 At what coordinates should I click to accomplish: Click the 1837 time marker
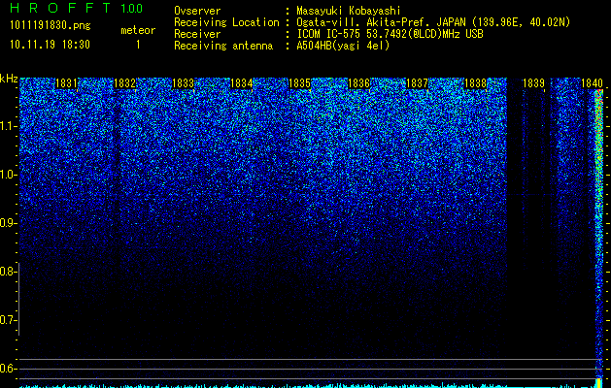417,83
